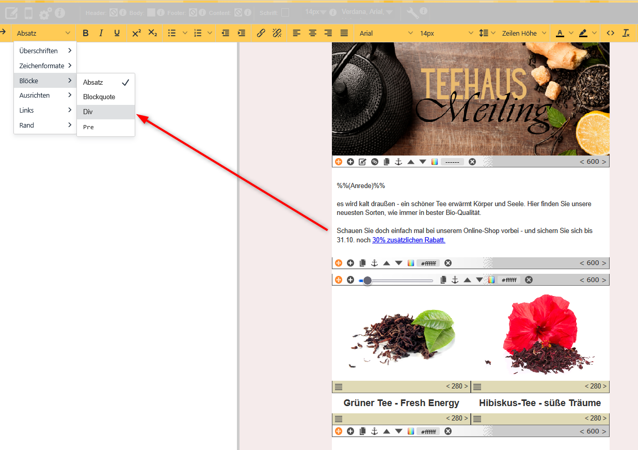Screen dimensions: 638x450
Task: Click the edit icon below header image
Action: pyautogui.click(x=362, y=162)
